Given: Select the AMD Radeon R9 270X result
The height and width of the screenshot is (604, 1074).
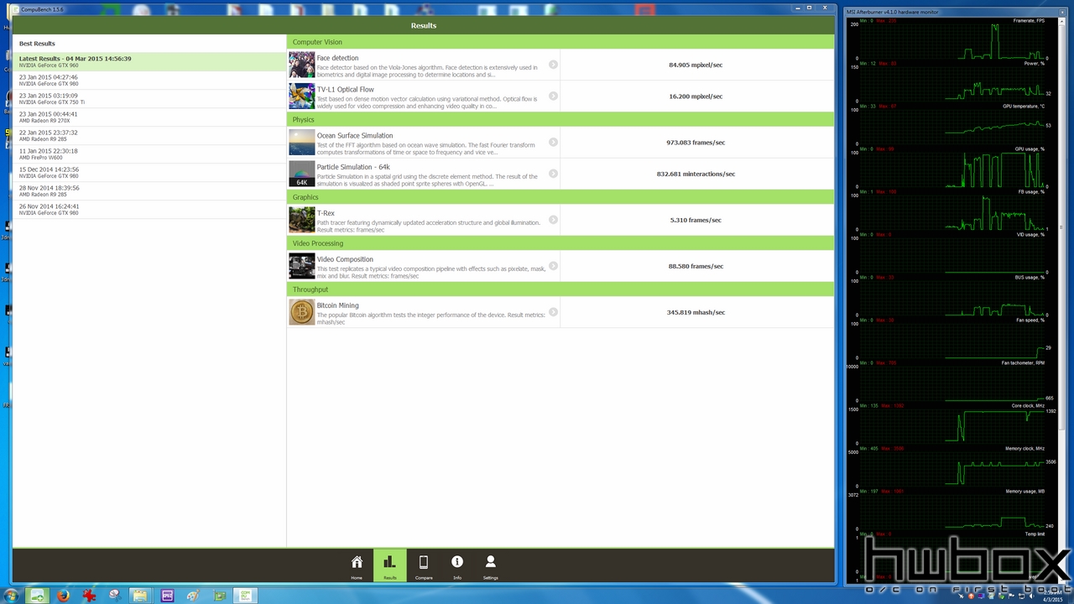Looking at the screenshot, I should tap(149, 117).
